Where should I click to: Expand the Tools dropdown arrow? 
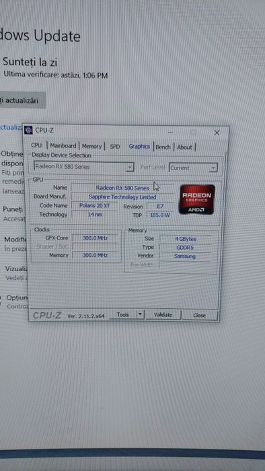click(x=140, y=314)
